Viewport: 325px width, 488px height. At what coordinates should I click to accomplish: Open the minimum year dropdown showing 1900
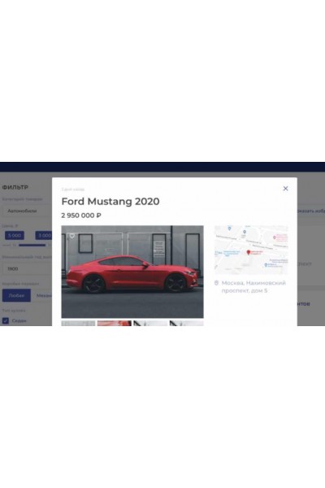(27, 268)
